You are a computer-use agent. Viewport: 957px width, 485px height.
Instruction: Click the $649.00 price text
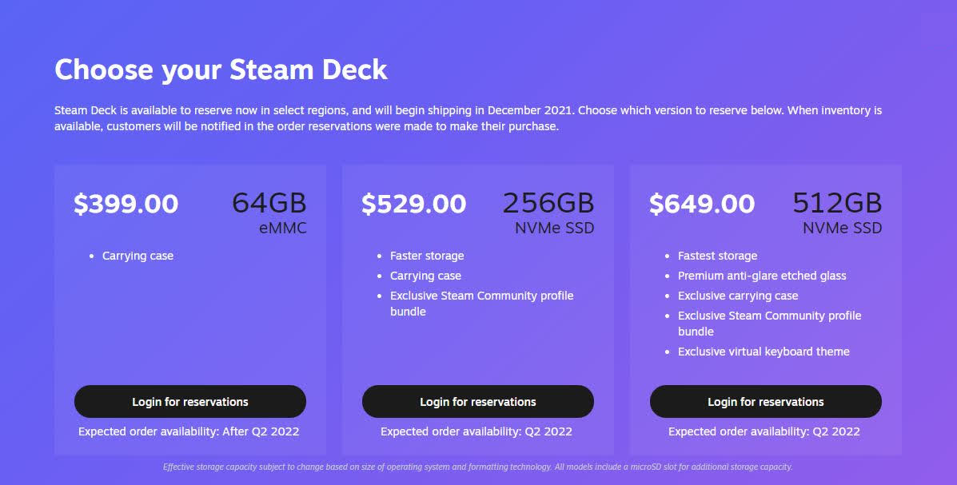702,204
